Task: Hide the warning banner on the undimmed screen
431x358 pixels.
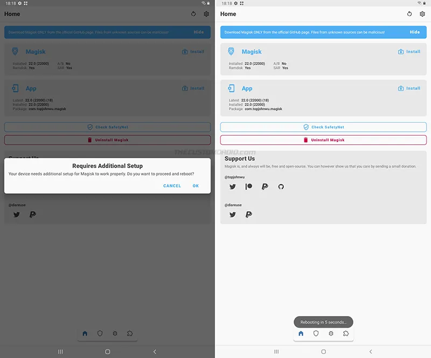Action: coord(414,32)
